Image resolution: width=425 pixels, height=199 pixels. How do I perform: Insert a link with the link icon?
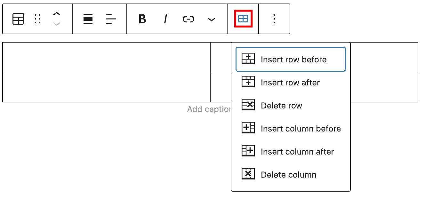(188, 19)
